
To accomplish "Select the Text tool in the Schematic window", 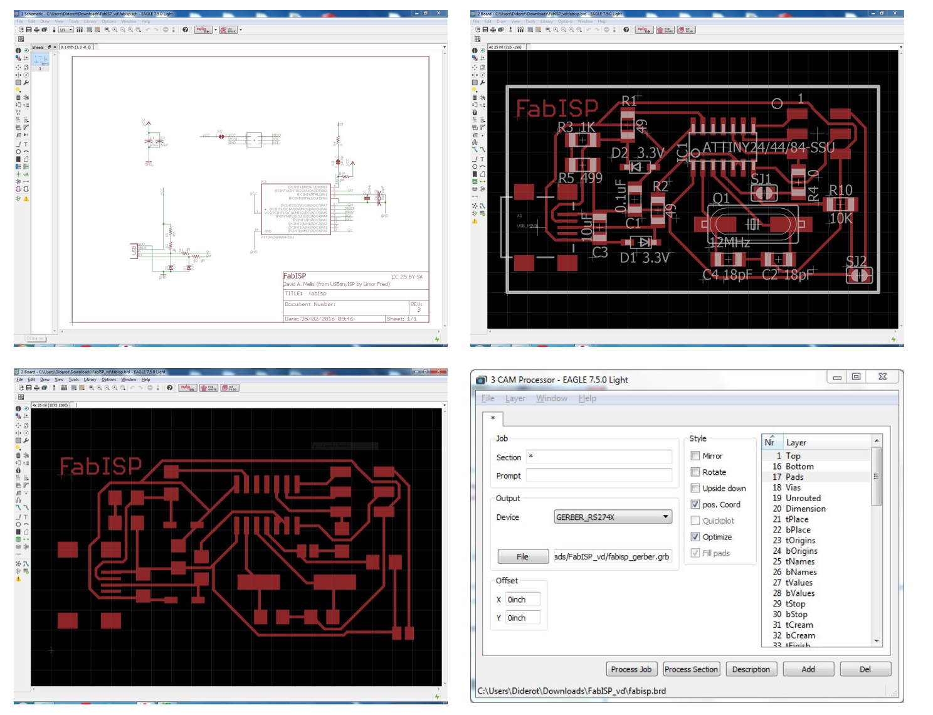I will [26, 144].
